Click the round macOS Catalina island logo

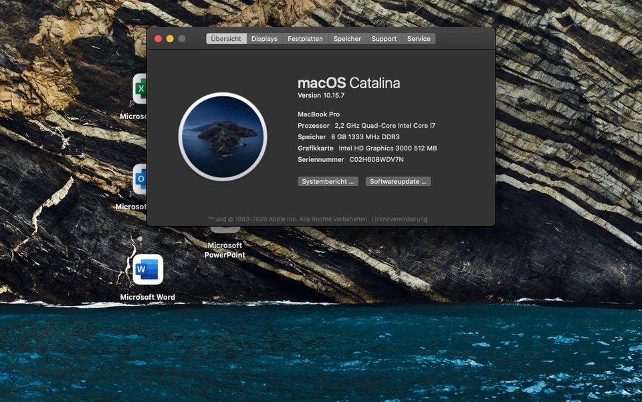(223, 136)
